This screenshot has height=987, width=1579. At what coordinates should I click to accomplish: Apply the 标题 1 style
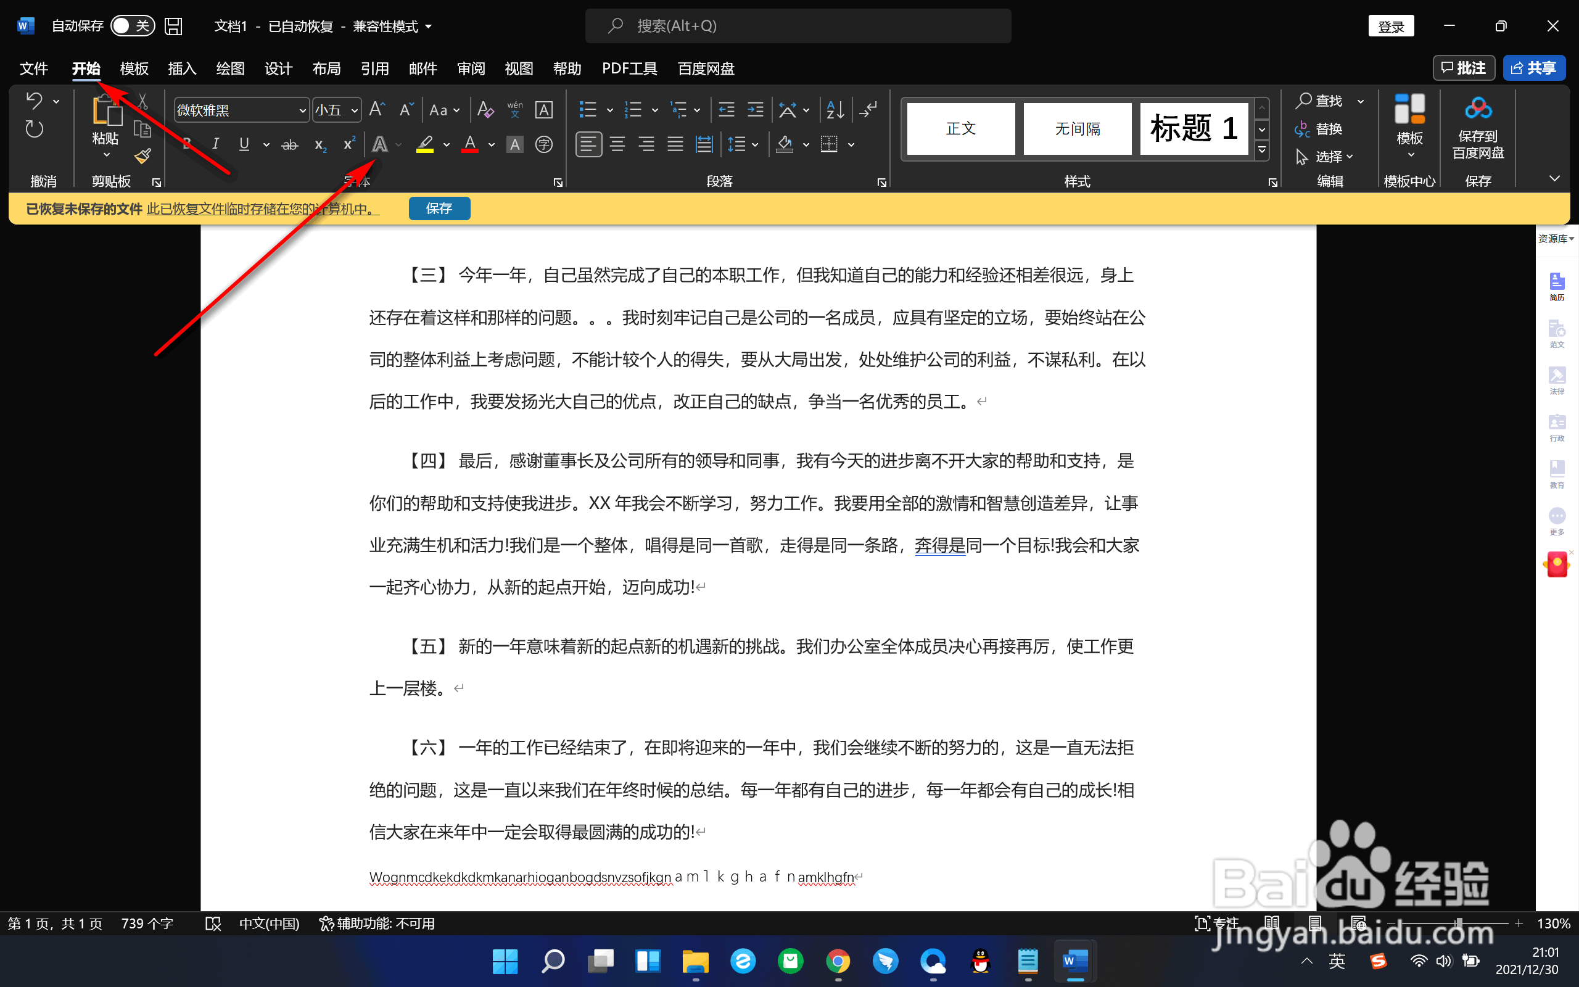pos(1194,128)
